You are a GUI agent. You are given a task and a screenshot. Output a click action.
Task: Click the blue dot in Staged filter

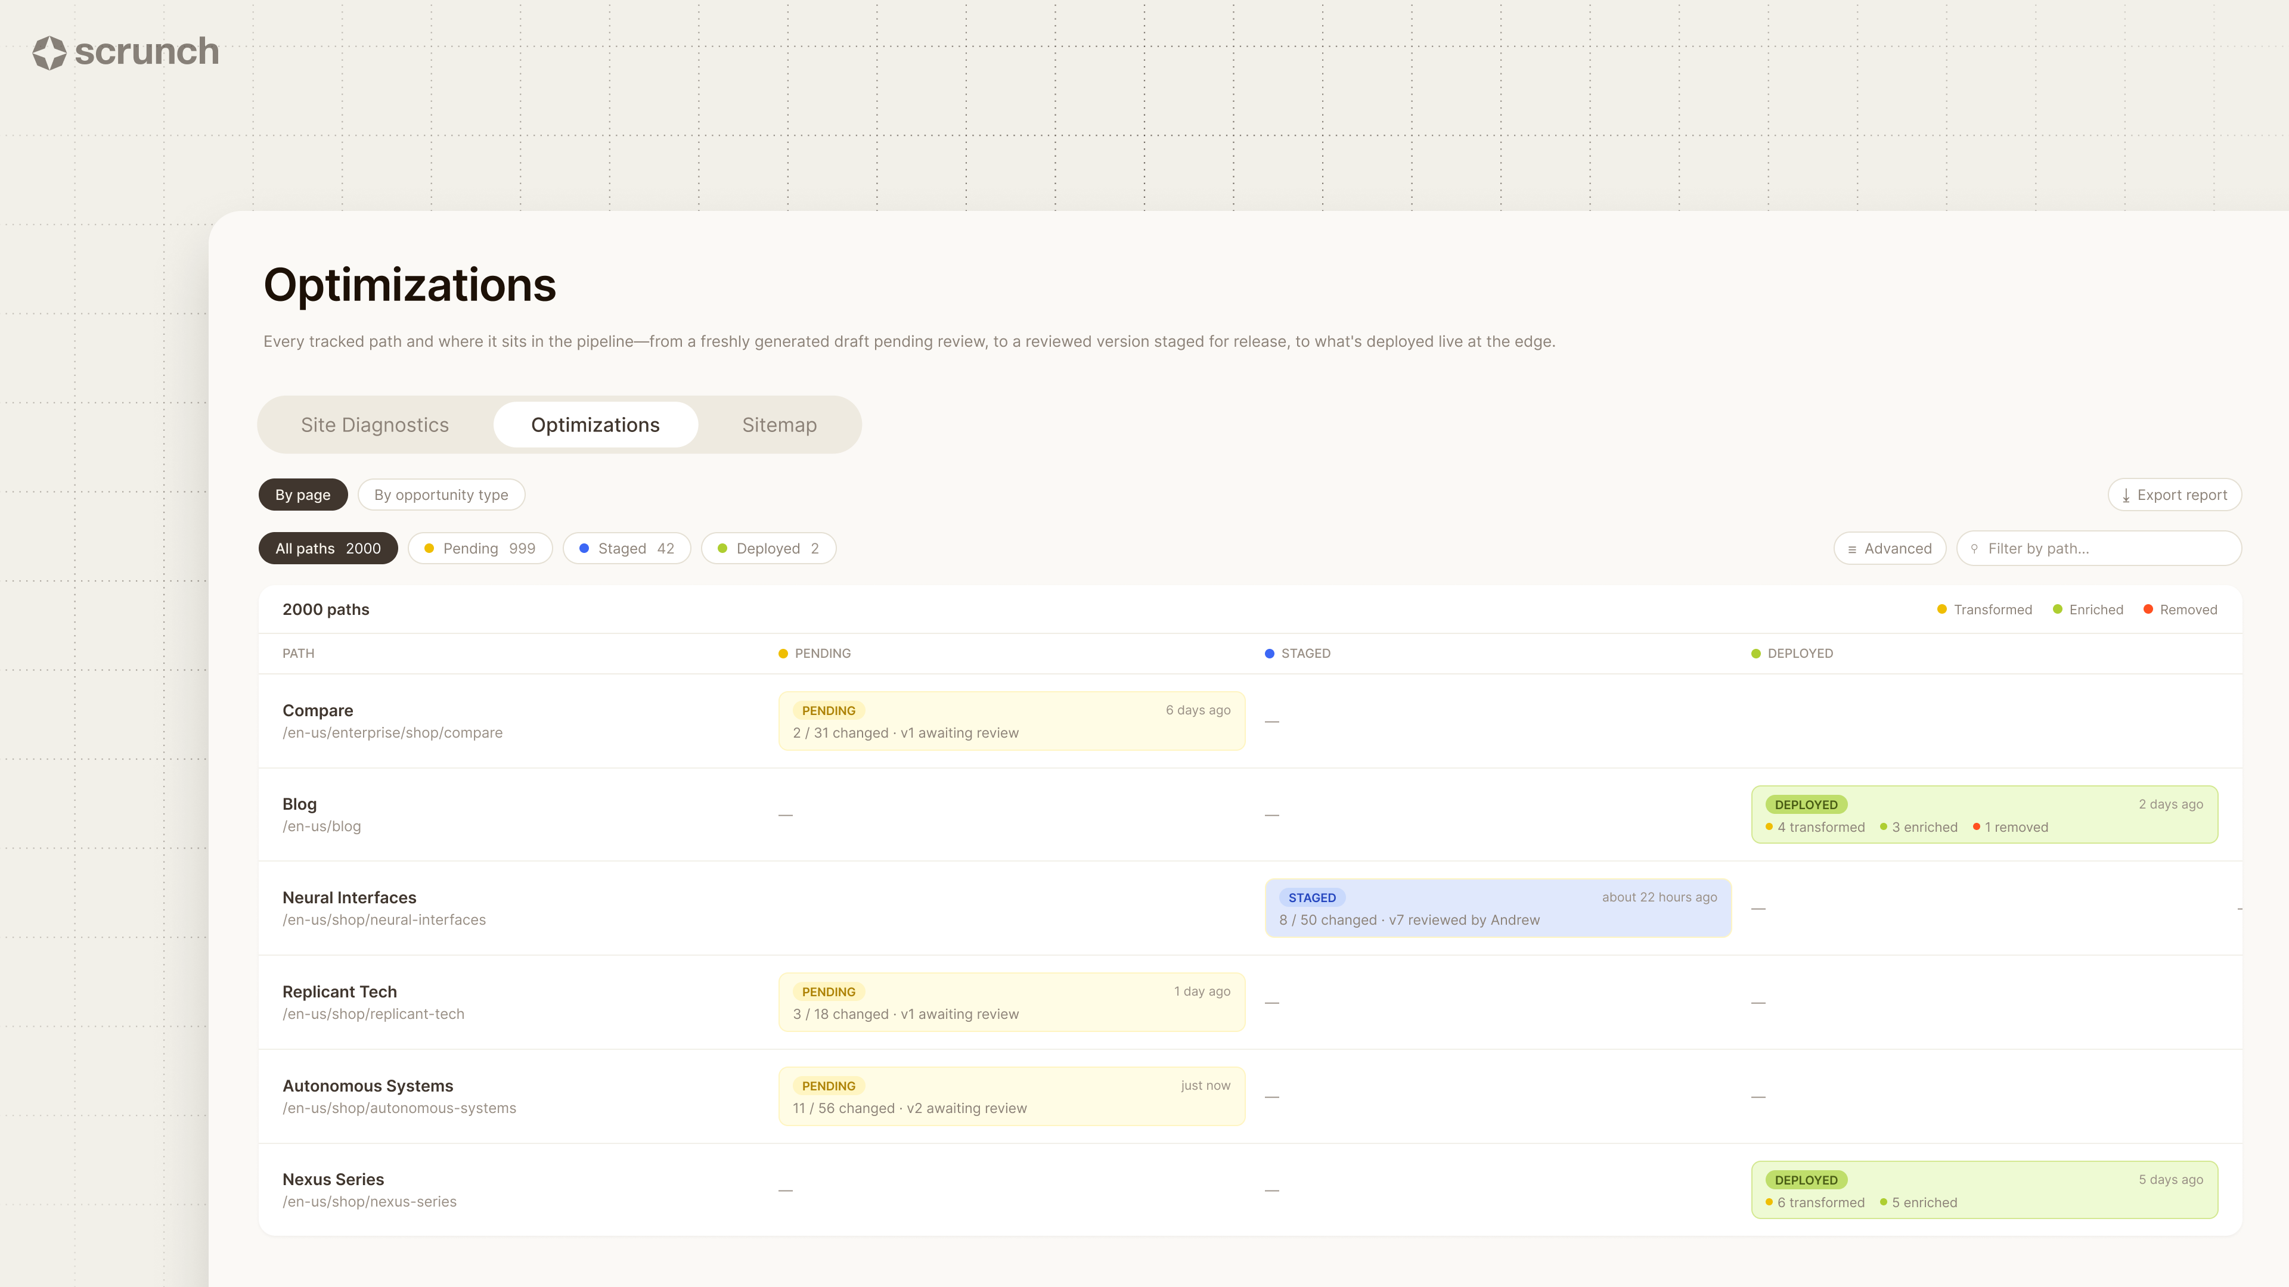tap(584, 548)
